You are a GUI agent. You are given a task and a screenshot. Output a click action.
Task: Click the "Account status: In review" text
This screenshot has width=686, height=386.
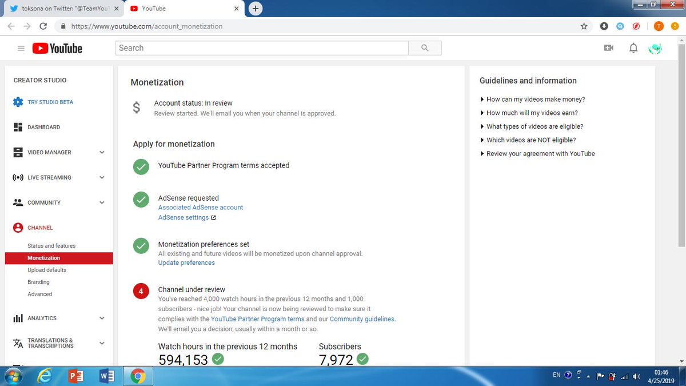pos(193,104)
